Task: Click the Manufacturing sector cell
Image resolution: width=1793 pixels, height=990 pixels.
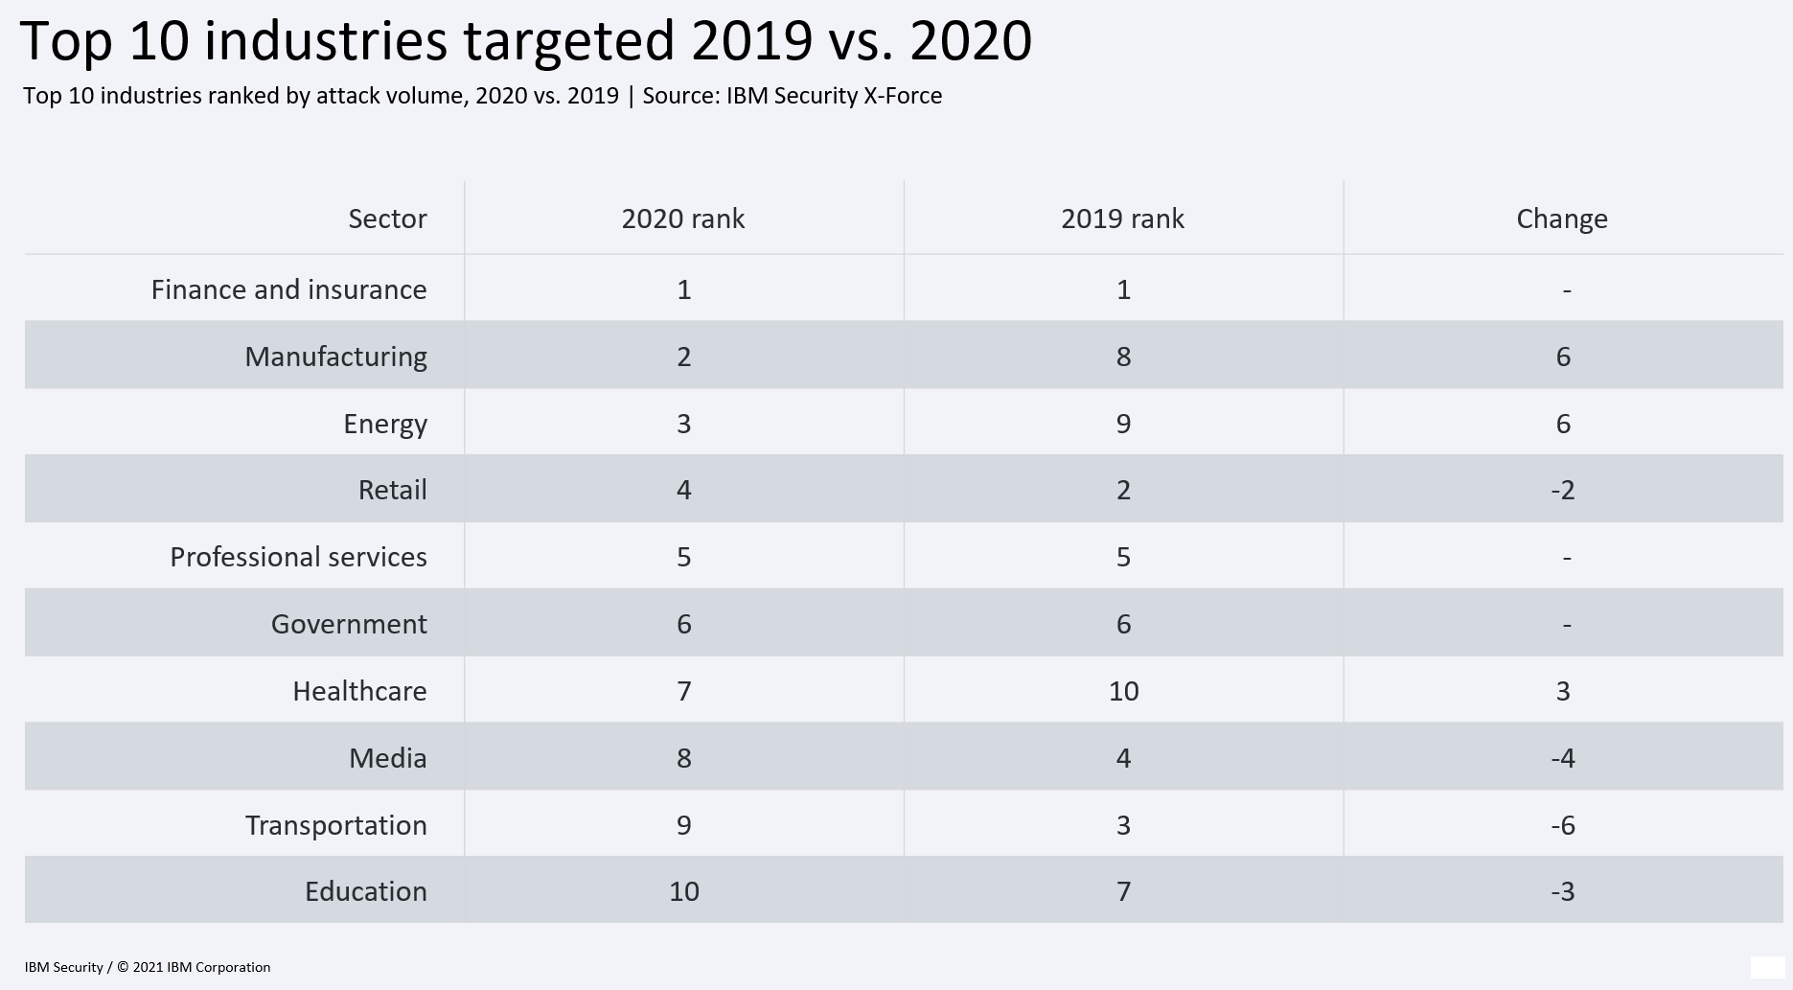Action: [x=335, y=357]
